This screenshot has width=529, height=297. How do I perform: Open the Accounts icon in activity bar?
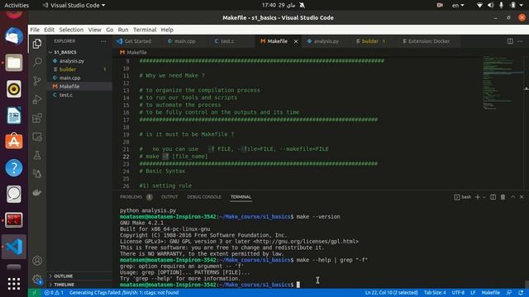pyautogui.click(x=37, y=261)
